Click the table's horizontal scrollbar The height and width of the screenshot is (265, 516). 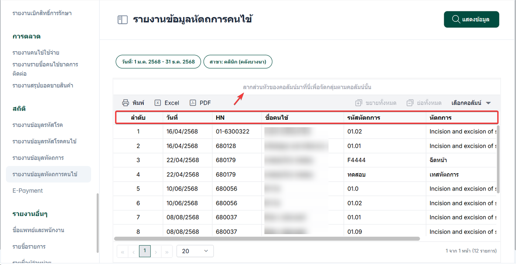pyautogui.click(x=267, y=238)
